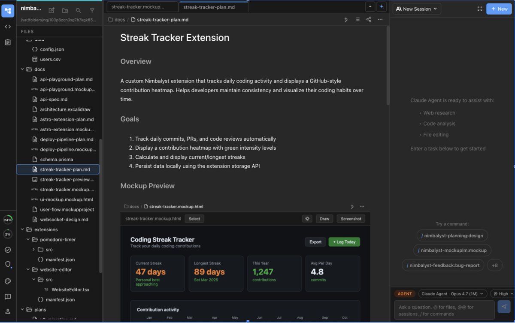The height and width of the screenshot is (323, 515).
Task: Click the file tree's vertical scrollbar
Action: coord(101,206)
